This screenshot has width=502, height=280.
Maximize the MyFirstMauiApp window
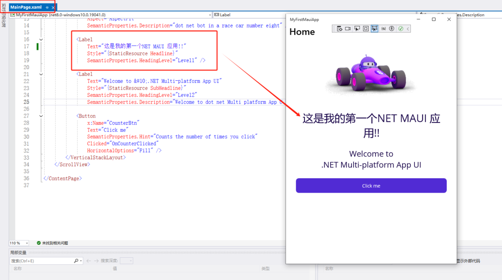[x=434, y=19]
